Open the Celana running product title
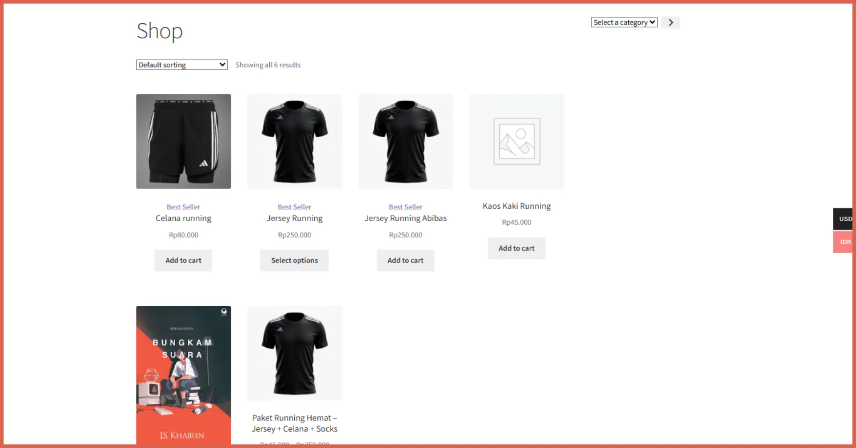856x448 pixels. click(x=183, y=218)
